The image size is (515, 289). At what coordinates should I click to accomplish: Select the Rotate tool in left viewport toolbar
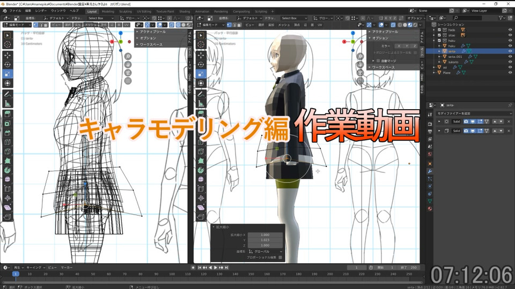click(7, 65)
